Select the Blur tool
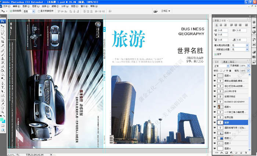Image resolution: width=257 pixels, height=156 pixels. (x=3, y=75)
